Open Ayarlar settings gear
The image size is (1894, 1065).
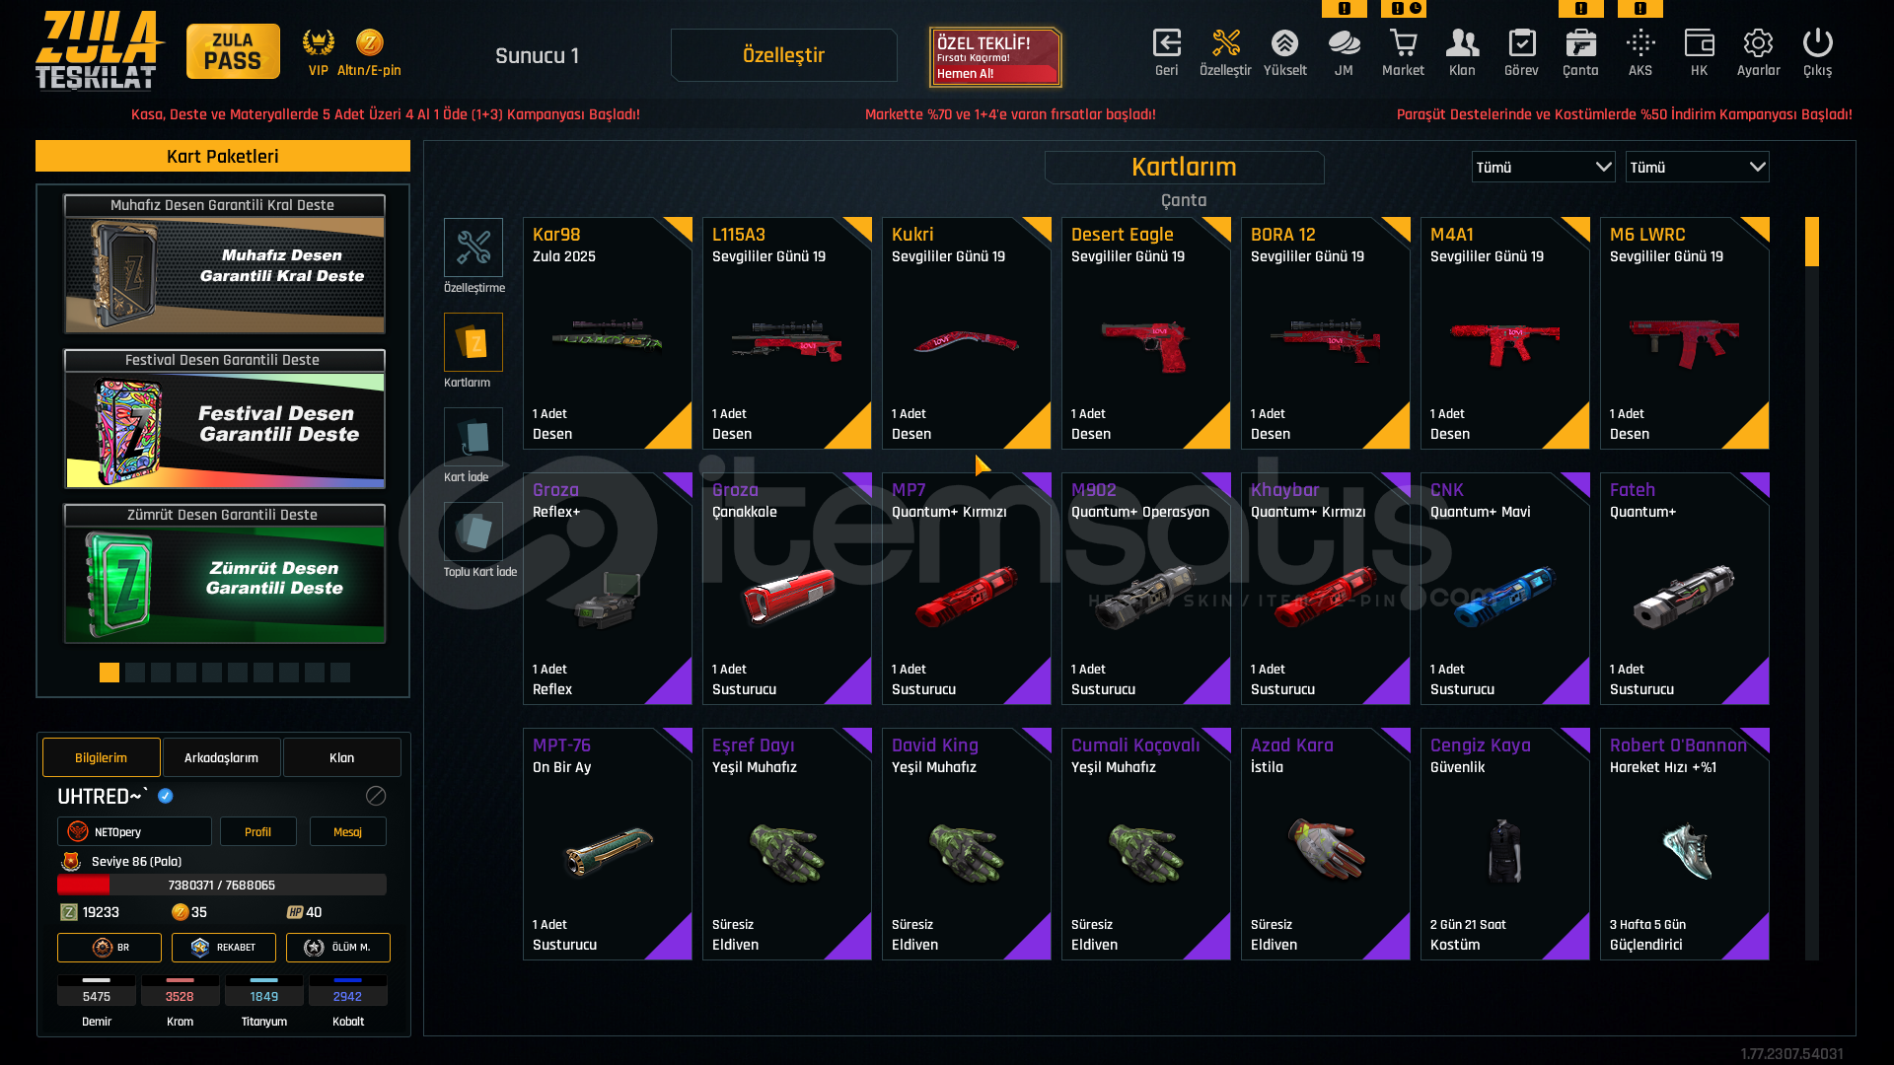click(x=1758, y=52)
